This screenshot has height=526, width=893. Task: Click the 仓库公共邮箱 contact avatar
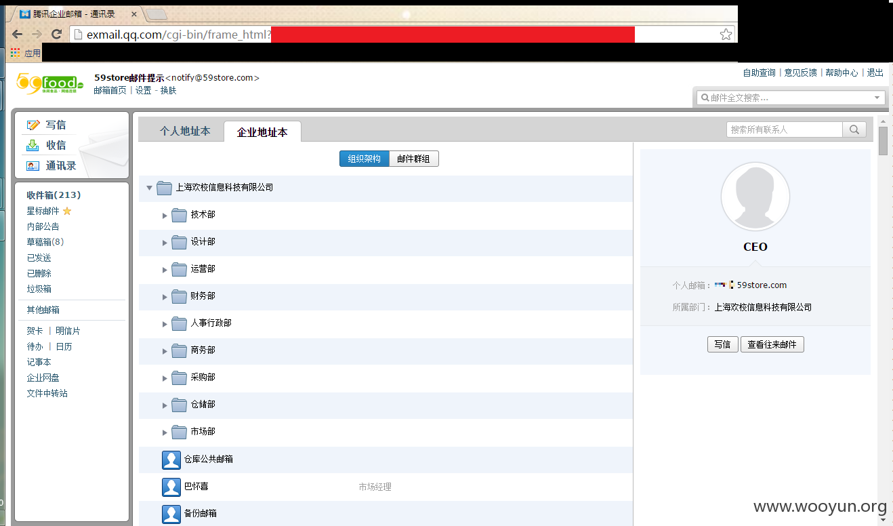(171, 460)
